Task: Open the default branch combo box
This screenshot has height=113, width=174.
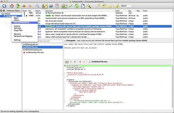Action: pos(127,6)
